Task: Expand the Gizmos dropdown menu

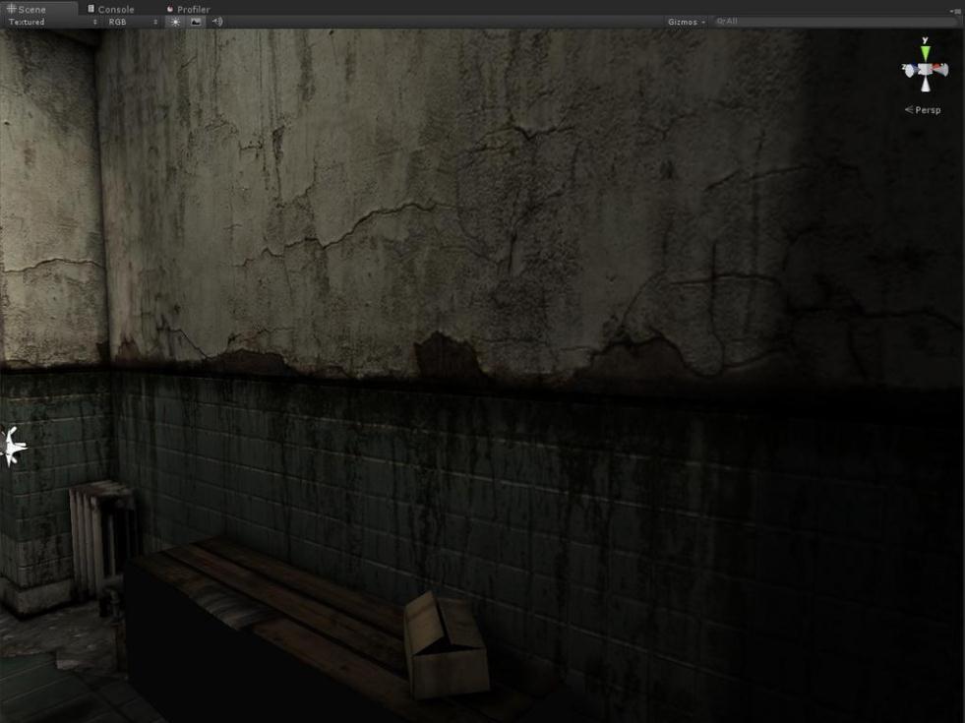Action: click(x=686, y=22)
